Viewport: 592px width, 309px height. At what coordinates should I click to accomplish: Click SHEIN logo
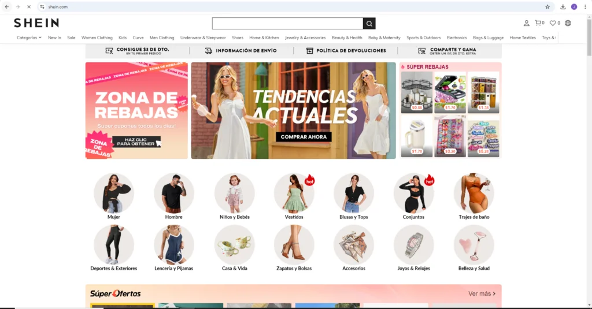coord(36,23)
